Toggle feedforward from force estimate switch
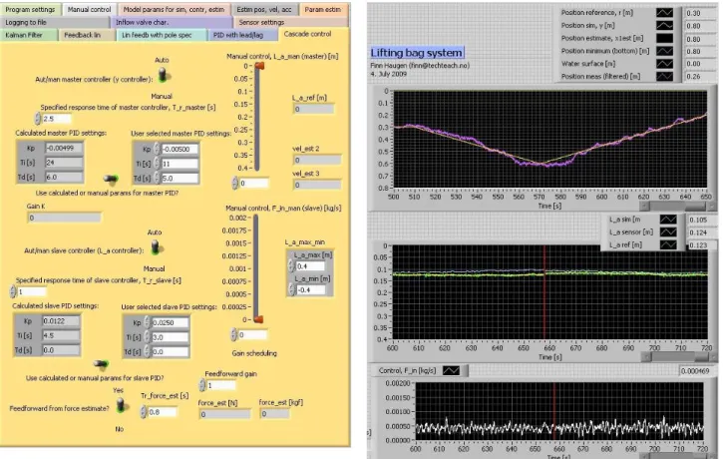Viewport: 723px width, 459px height. [122, 405]
